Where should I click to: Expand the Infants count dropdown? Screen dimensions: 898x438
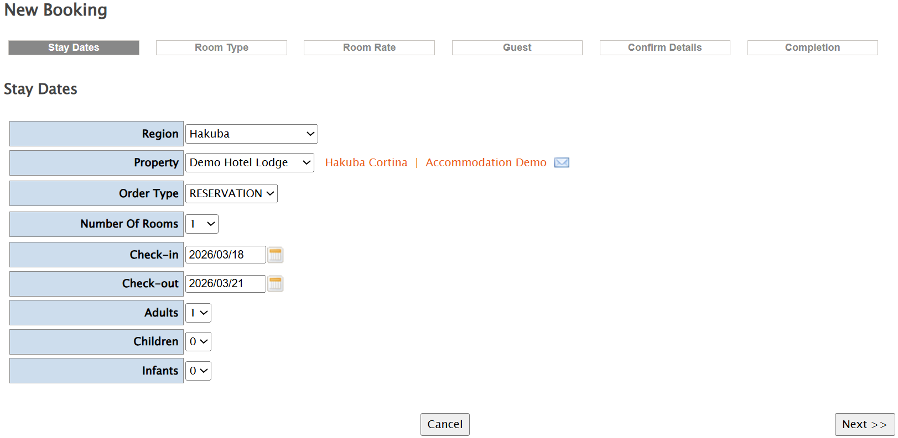(x=198, y=371)
